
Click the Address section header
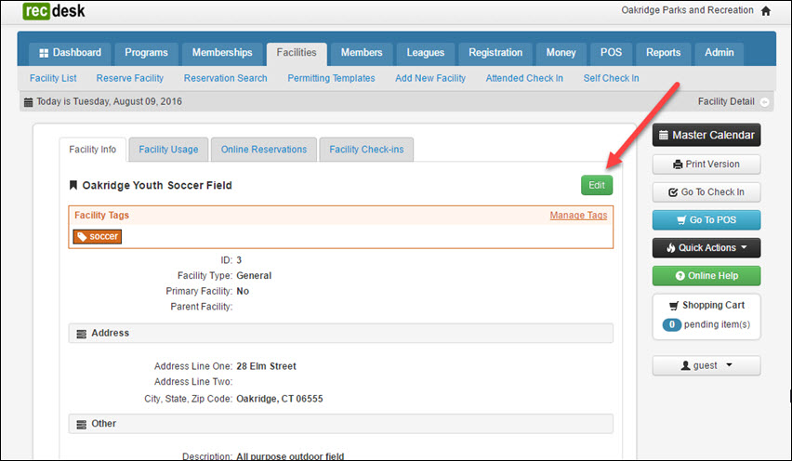tap(341, 334)
